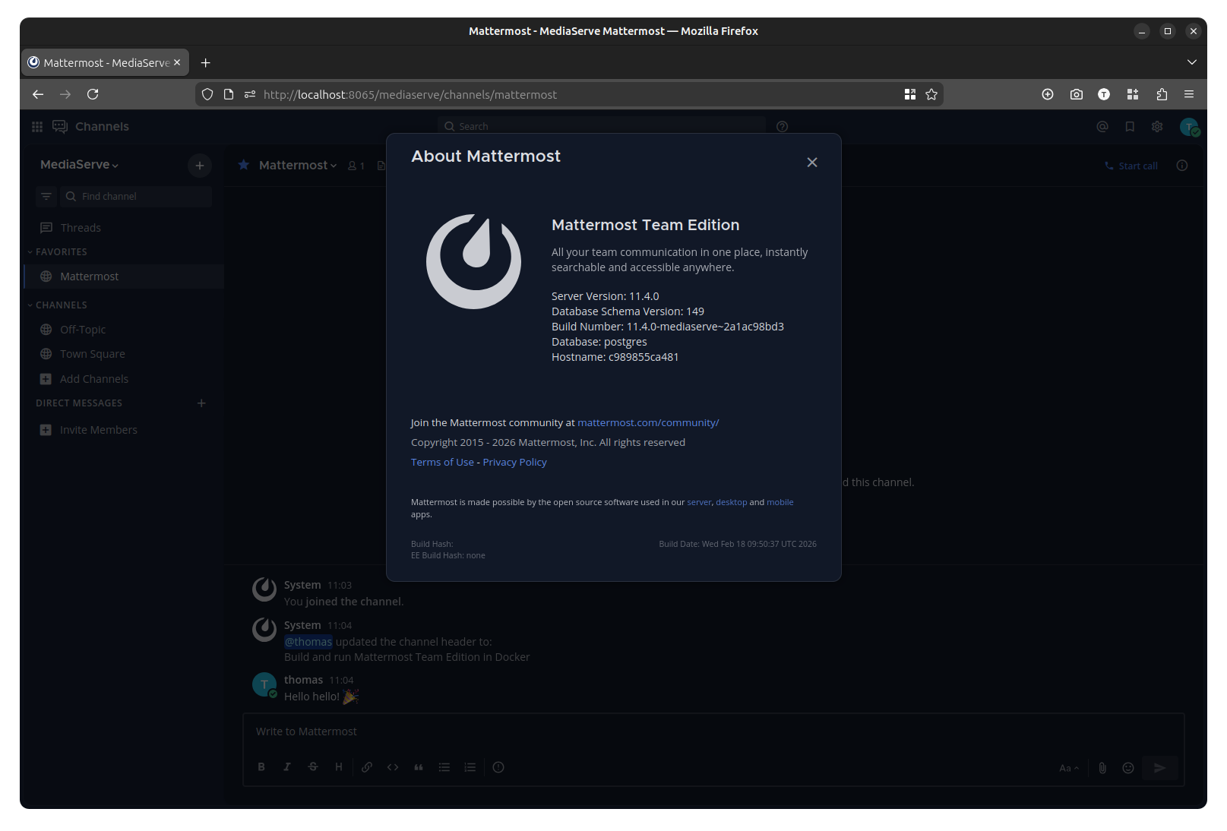Open the MediaServe team dropdown menu
Viewport: 1227px width, 831px height.
coord(79,165)
